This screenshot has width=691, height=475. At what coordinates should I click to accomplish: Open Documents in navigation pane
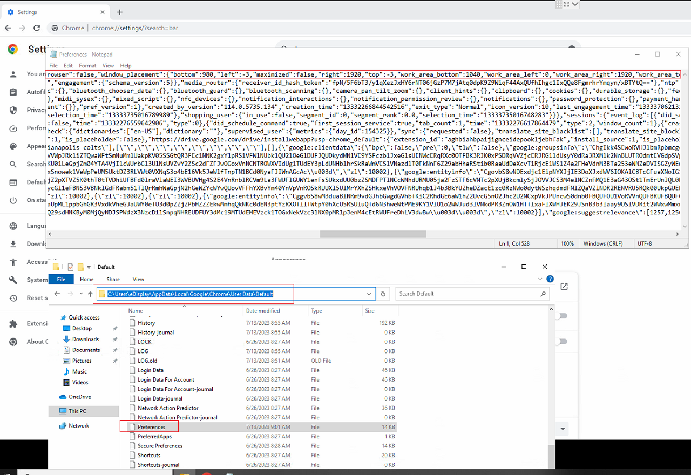click(x=86, y=350)
